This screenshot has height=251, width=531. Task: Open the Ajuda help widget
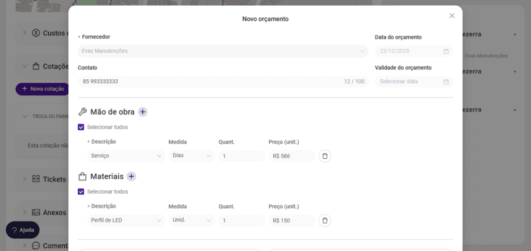pyautogui.click(x=22, y=230)
